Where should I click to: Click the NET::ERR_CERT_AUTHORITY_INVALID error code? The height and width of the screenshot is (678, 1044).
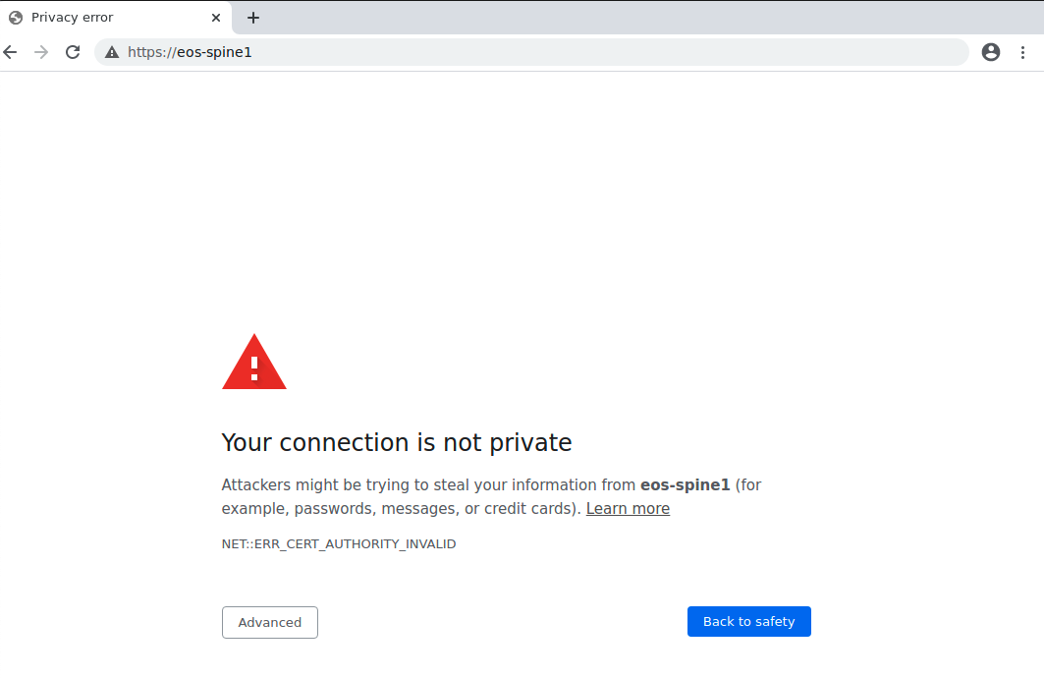pos(339,543)
